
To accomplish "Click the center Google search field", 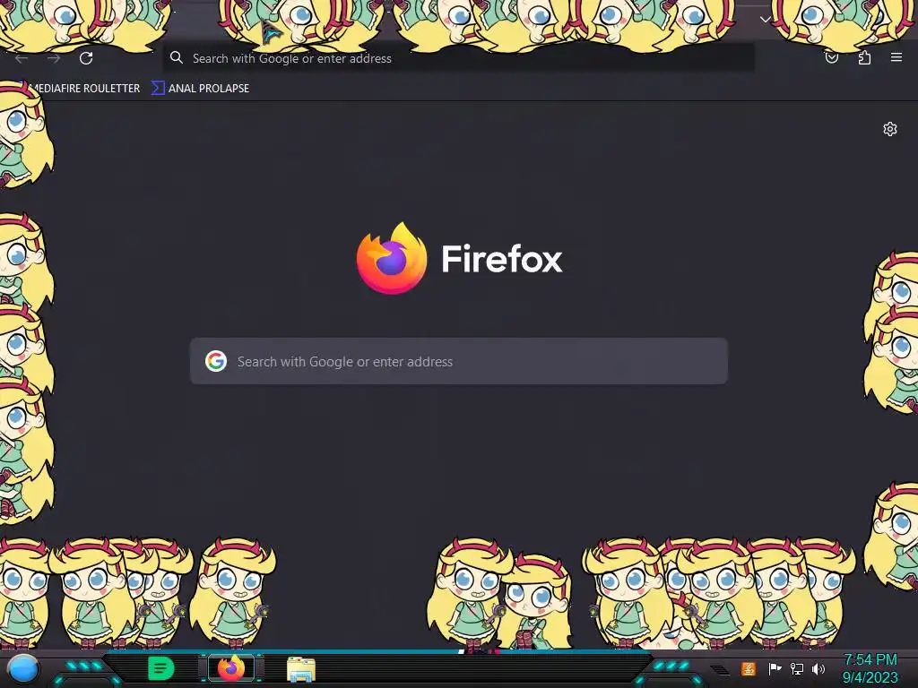I will coord(458,361).
